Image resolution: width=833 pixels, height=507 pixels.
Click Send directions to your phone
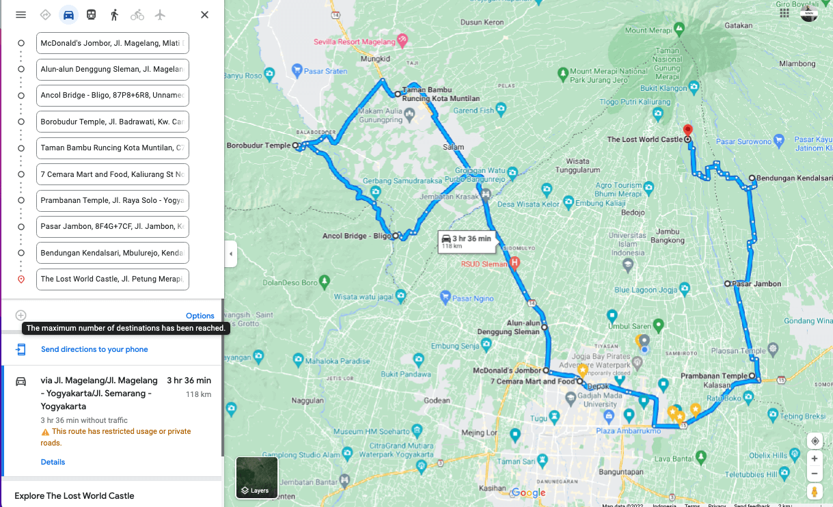[94, 349]
